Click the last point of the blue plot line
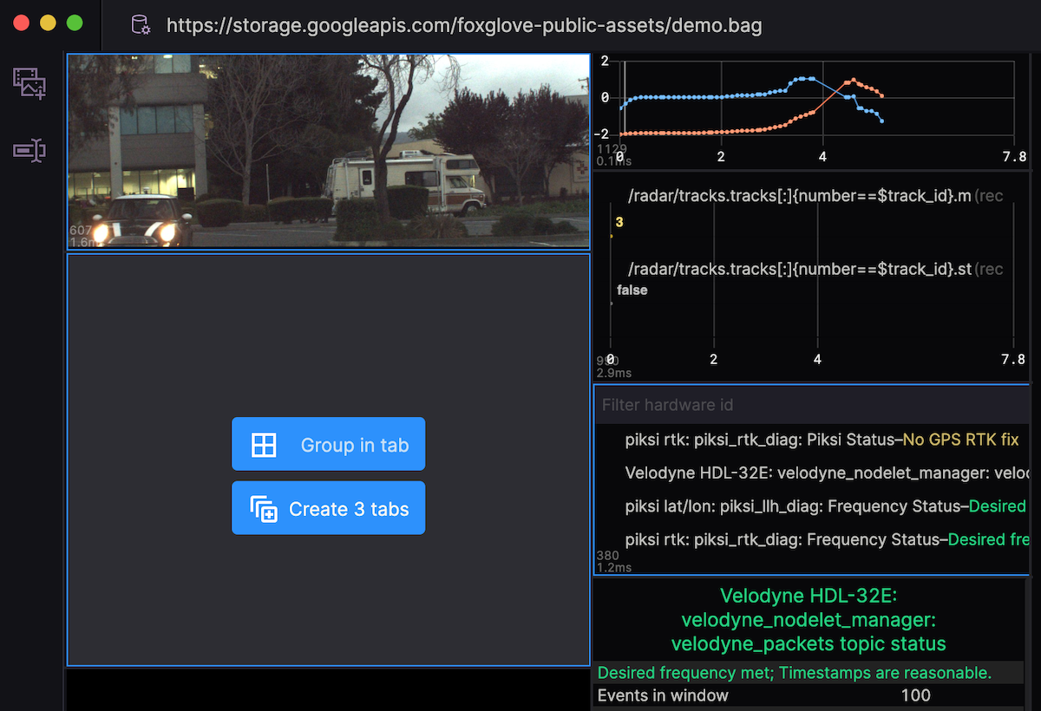 881,121
